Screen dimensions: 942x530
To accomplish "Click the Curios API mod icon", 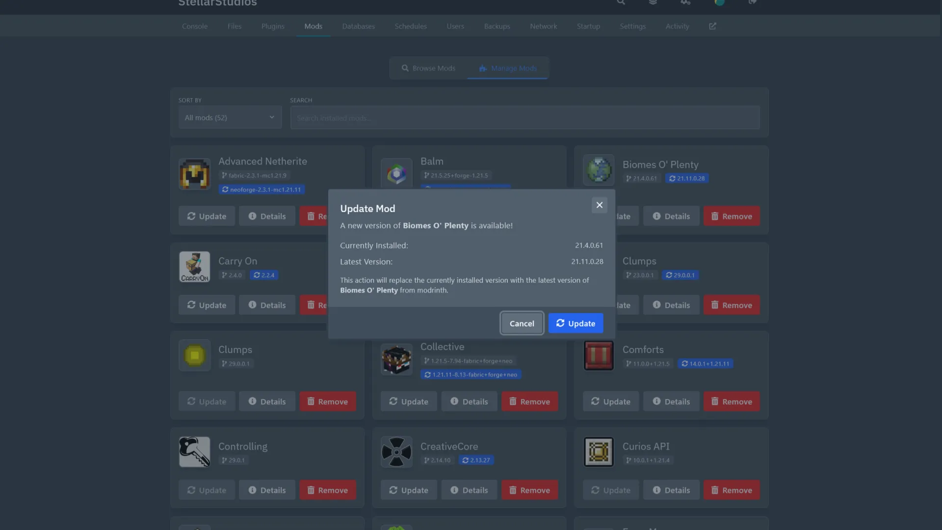I will pyautogui.click(x=598, y=451).
